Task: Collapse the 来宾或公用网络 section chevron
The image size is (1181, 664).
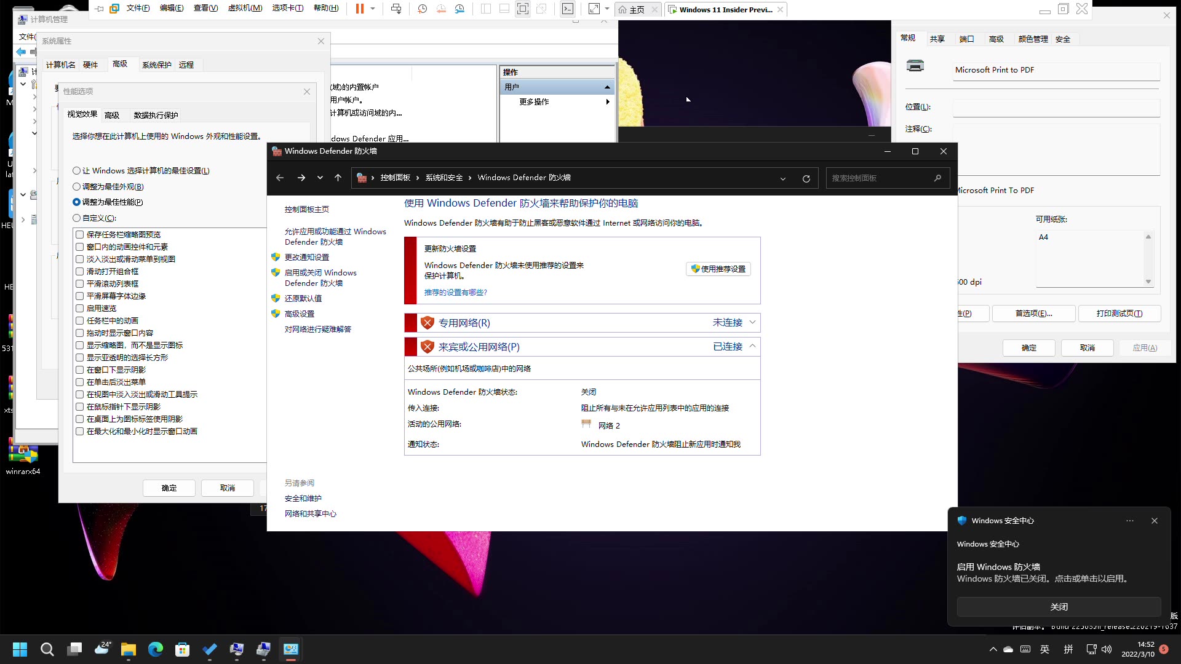Action: [x=752, y=347]
